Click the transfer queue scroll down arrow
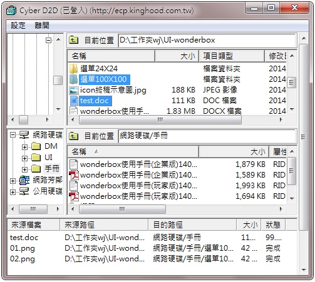315x282 pixels. pyautogui.click(x=304, y=270)
